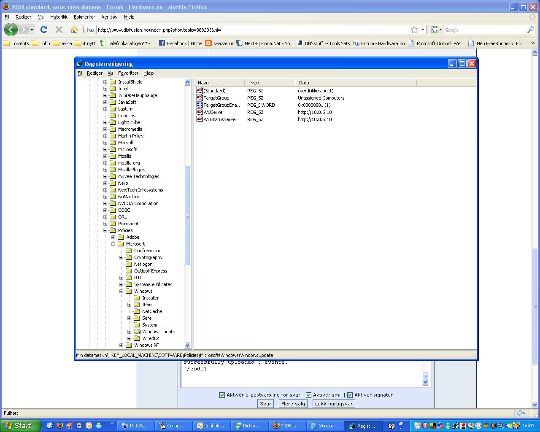This screenshot has width=540, height=432.
Task: Click the Svar button
Action: [265, 404]
